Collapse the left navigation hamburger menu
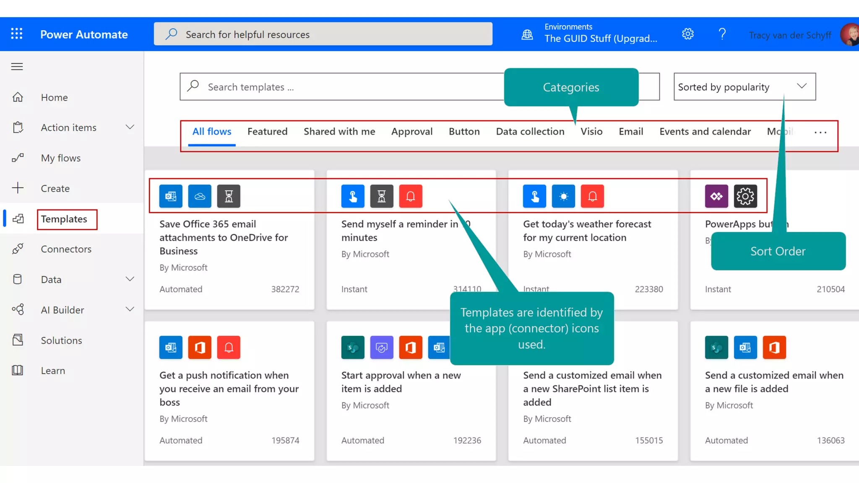Image resolution: width=859 pixels, height=483 pixels. click(x=17, y=67)
